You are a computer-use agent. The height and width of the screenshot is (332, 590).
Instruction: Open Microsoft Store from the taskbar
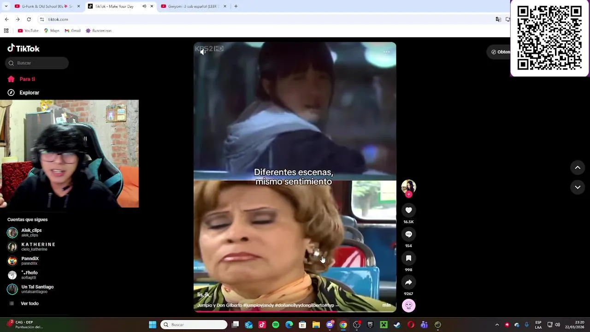tap(302, 325)
